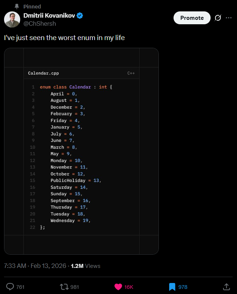Click the Calendar.cpp file name
237x294 pixels.
[43, 73]
